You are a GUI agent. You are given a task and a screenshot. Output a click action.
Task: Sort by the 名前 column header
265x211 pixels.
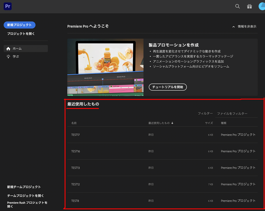[x=74, y=123]
